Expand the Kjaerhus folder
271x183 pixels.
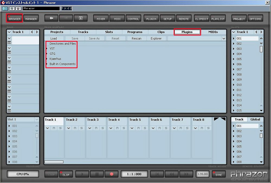(47, 59)
